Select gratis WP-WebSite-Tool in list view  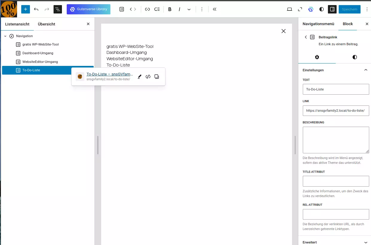pos(41,44)
